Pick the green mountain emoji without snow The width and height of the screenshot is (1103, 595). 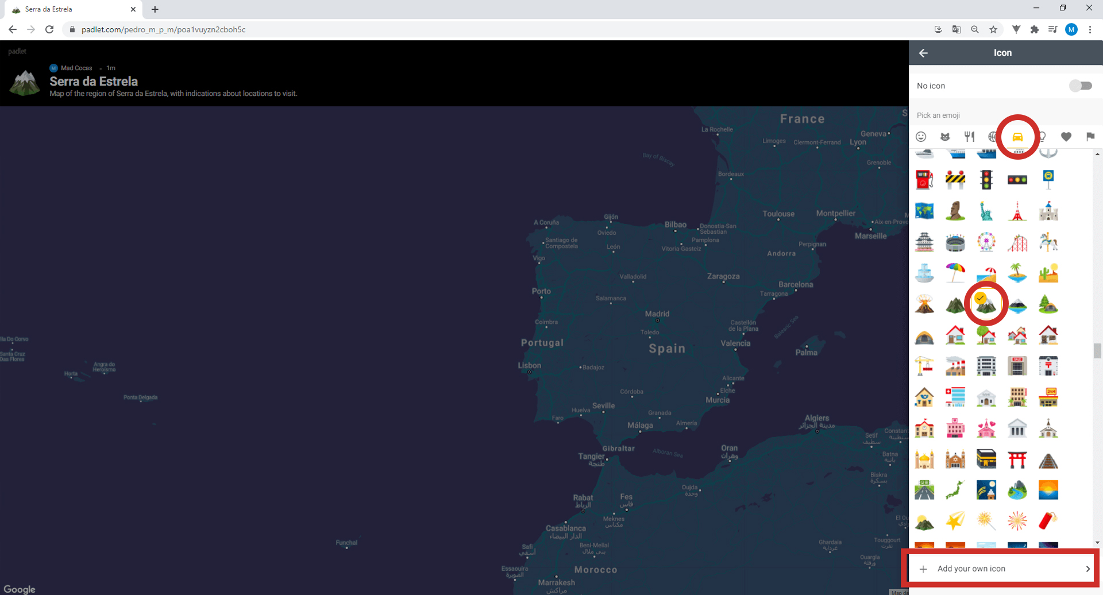(955, 304)
